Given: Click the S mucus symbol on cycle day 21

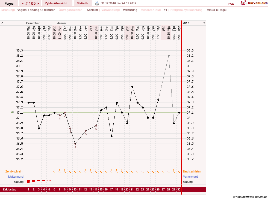Looking at the screenshot, I should pos(132,172).
